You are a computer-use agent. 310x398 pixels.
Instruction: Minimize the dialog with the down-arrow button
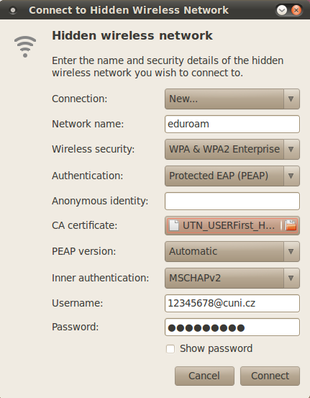coord(282,10)
